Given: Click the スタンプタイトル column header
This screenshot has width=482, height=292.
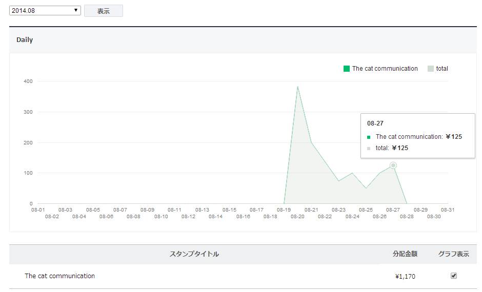Looking at the screenshot, I should click(194, 254).
